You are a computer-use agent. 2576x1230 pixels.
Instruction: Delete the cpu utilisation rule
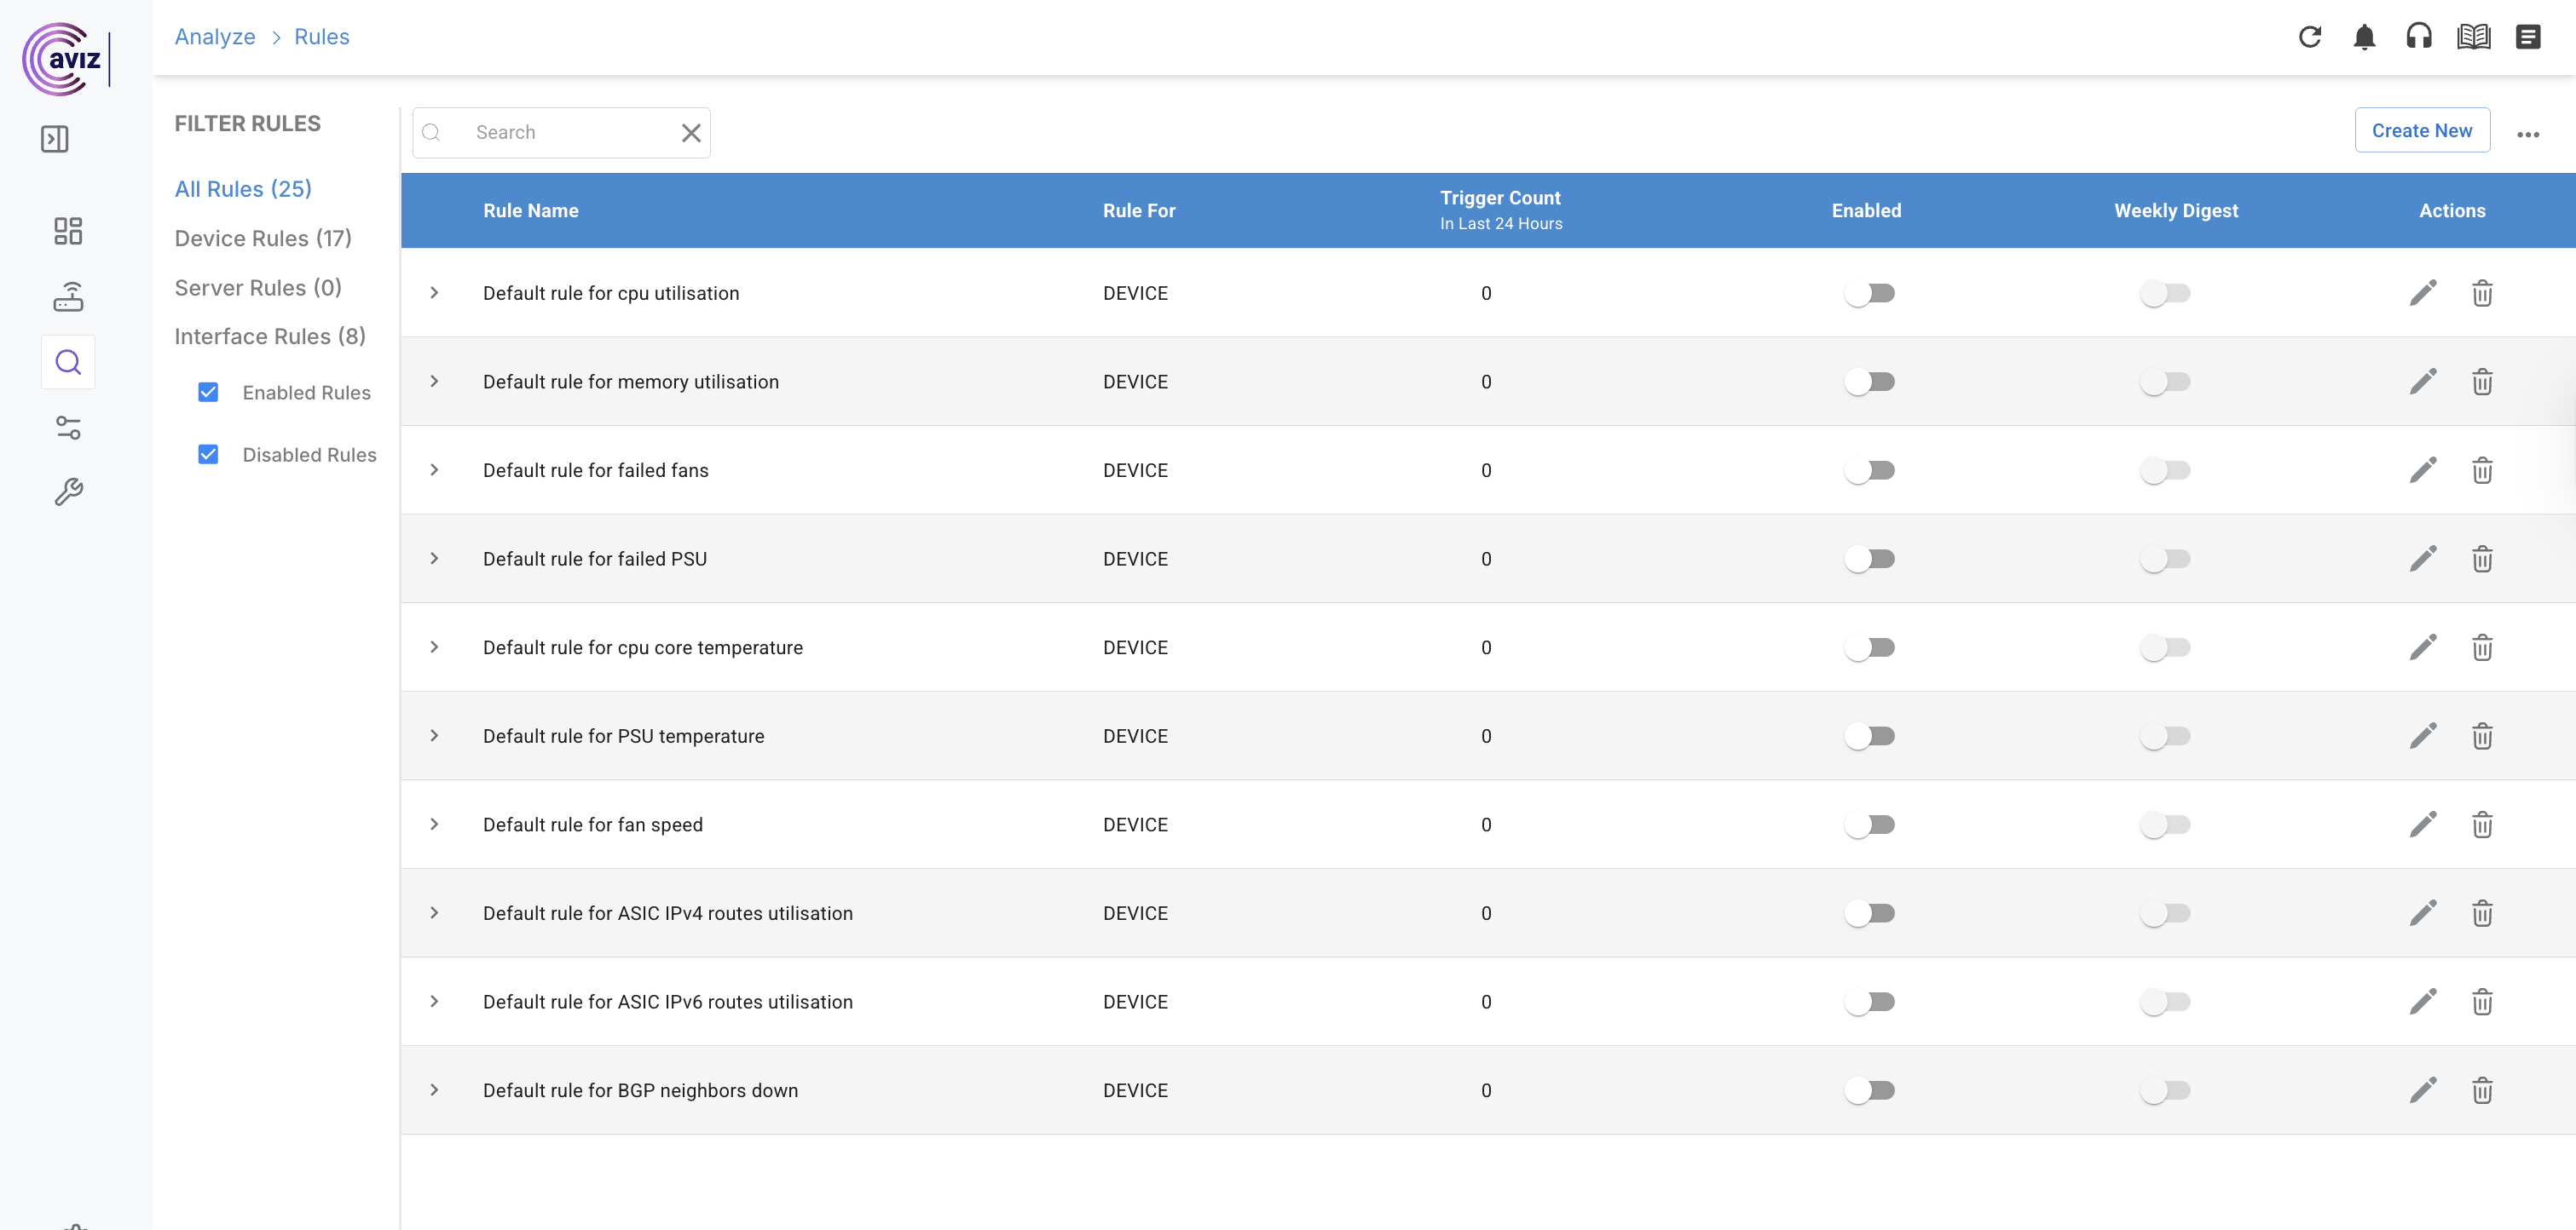[x=2482, y=294]
